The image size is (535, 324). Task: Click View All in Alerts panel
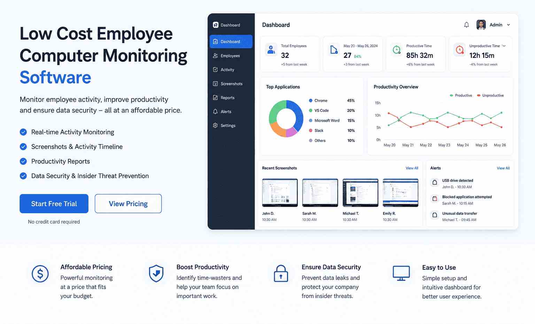(x=503, y=168)
